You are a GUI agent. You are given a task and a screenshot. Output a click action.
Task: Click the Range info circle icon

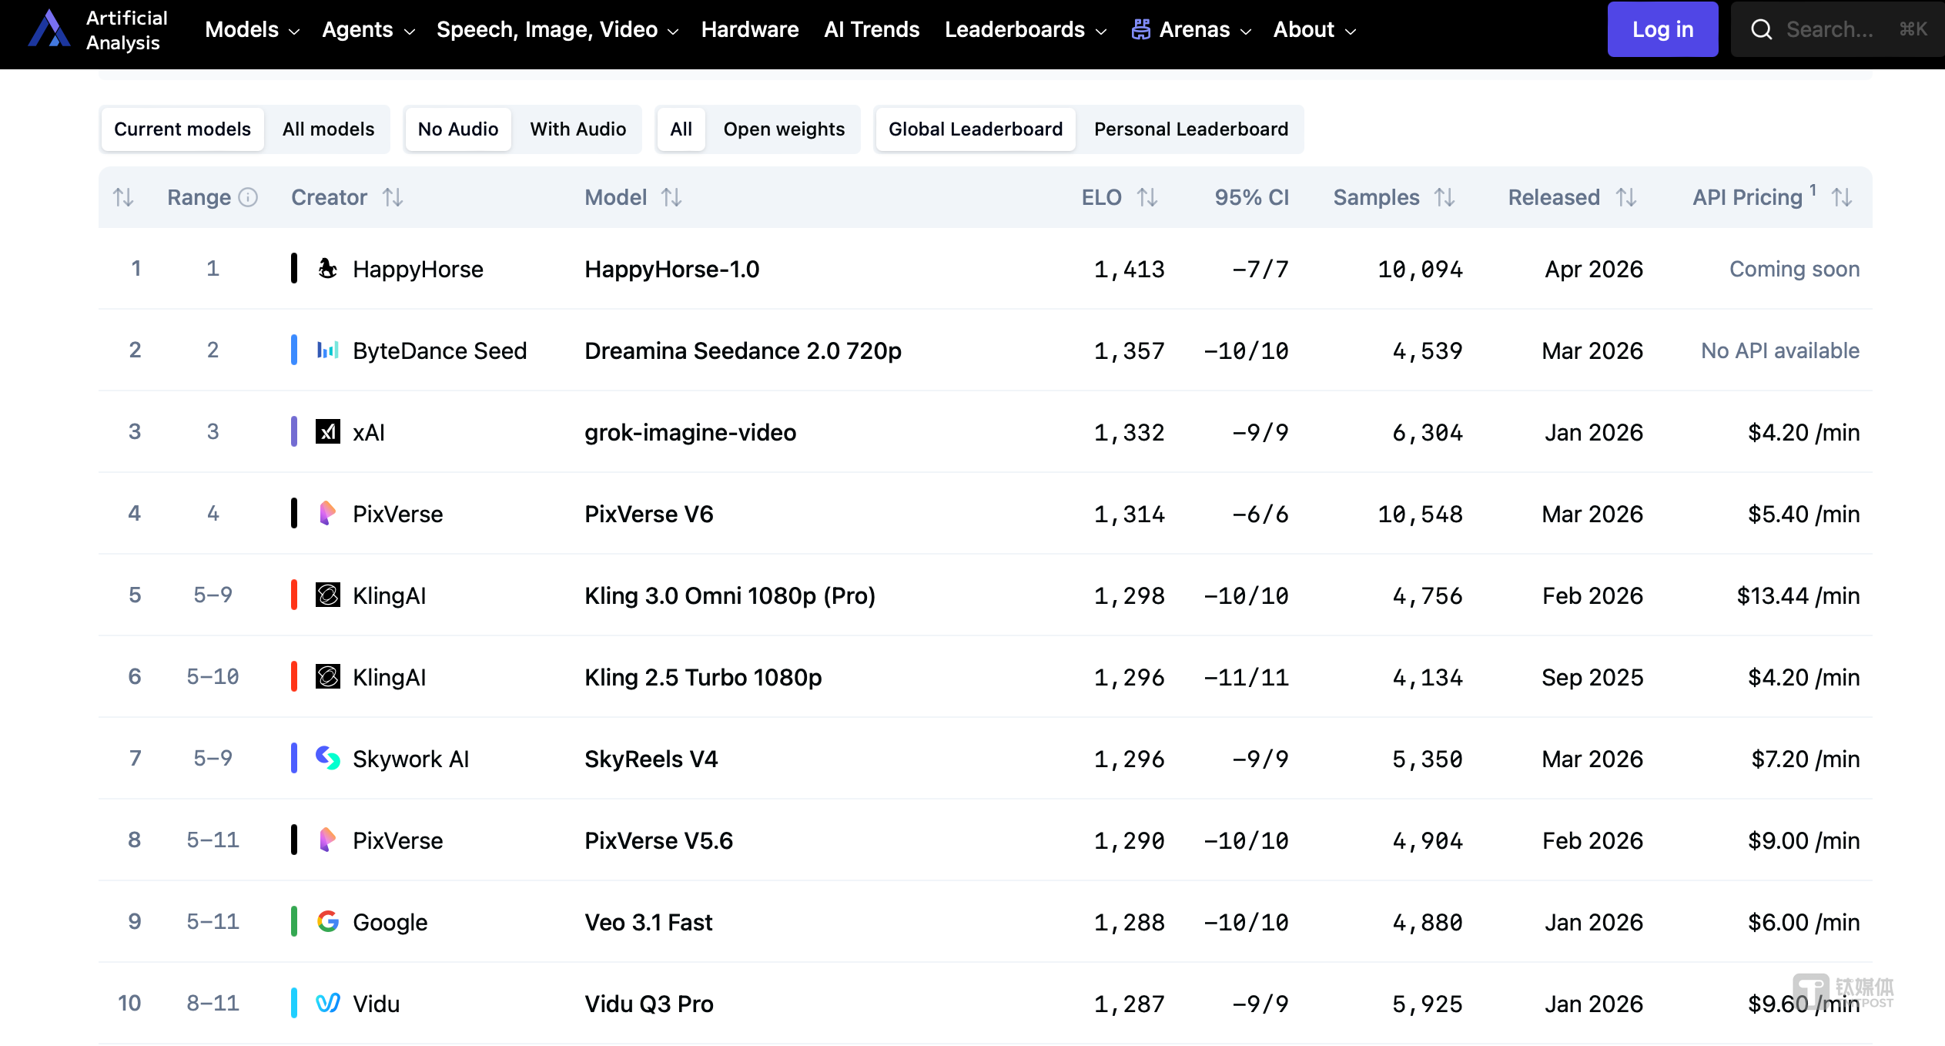tap(248, 198)
